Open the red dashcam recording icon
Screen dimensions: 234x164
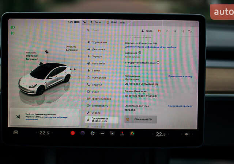point(73,133)
